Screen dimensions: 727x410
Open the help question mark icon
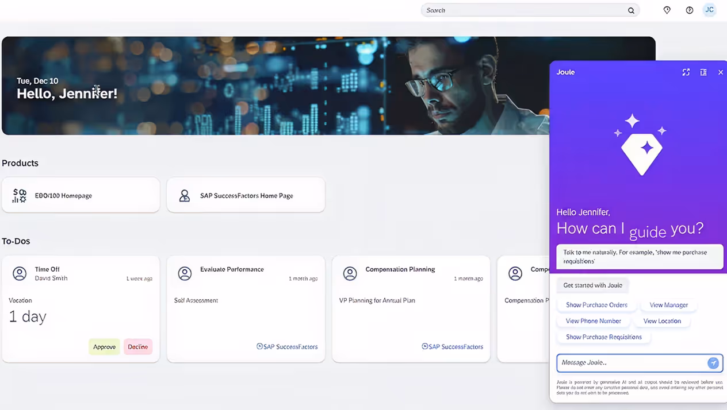point(690,10)
